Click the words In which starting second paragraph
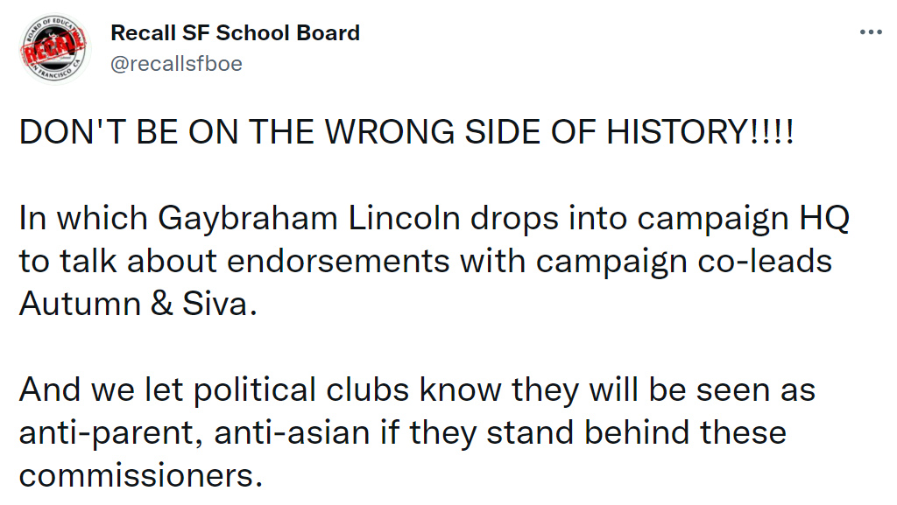The image size is (897, 505). 83,218
